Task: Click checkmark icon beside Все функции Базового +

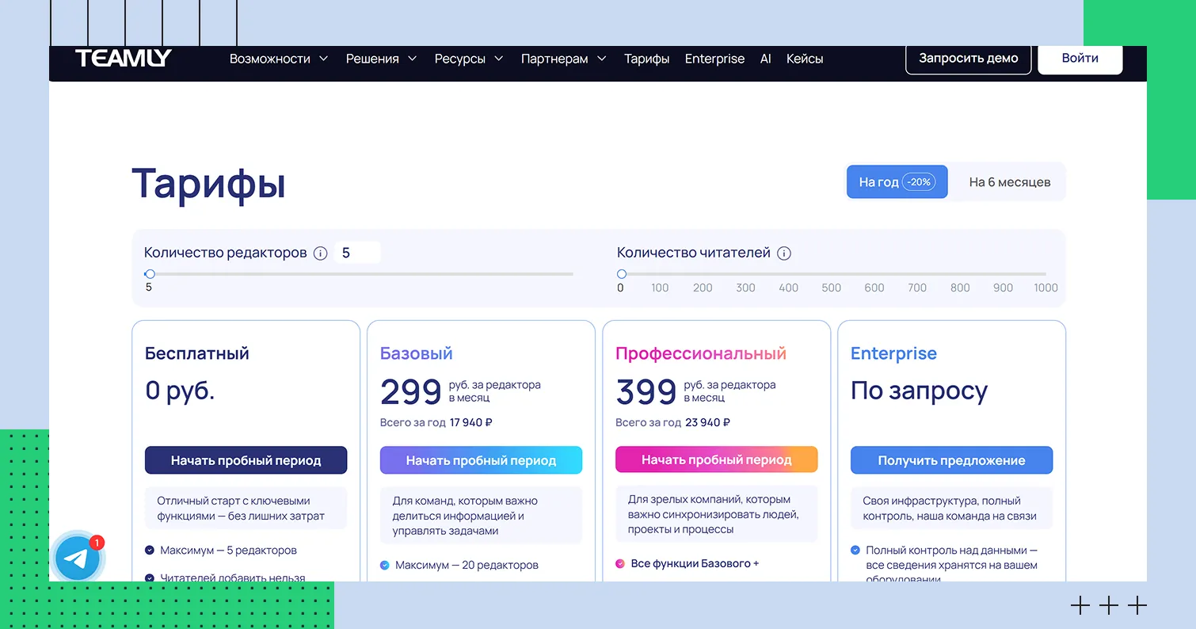Action: tap(620, 564)
